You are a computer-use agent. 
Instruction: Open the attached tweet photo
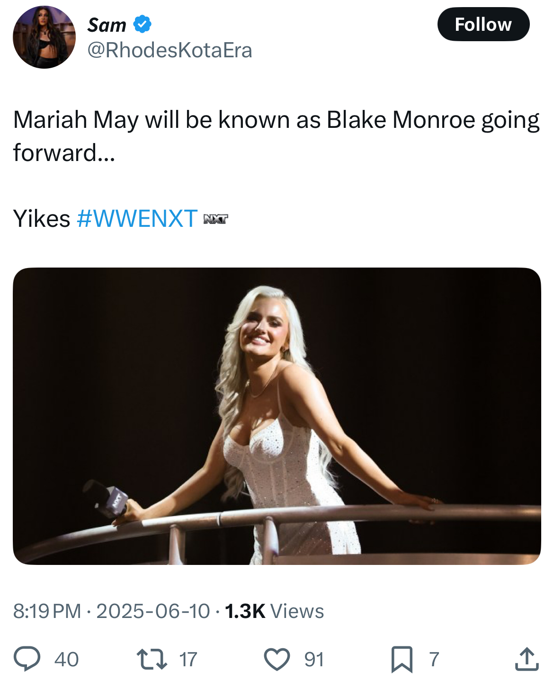(277, 416)
